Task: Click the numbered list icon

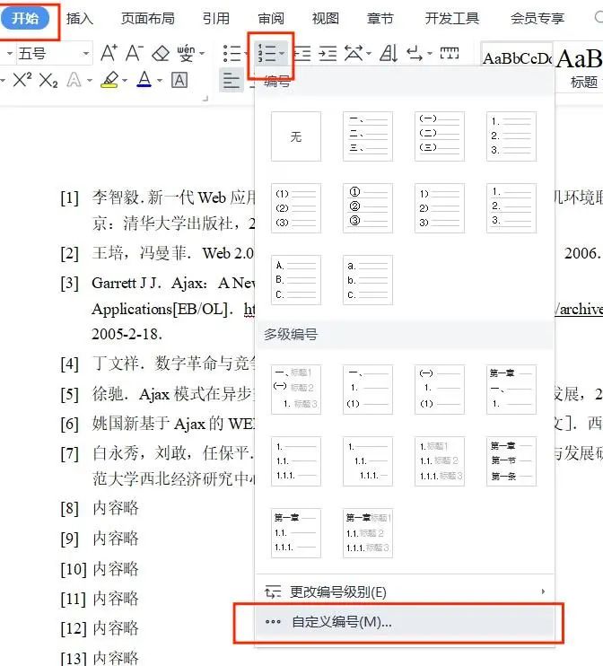Action: tap(267, 54)
